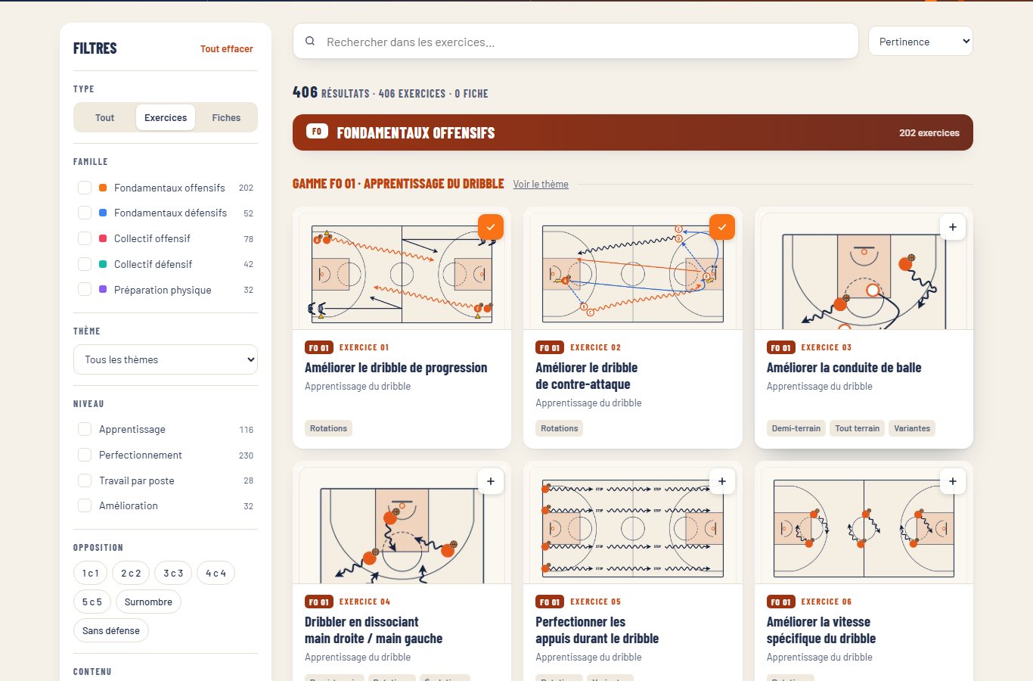Tick the Perfectionnement level checkbox
Viewport: 1033px width, 681px height.
[85, 455]
